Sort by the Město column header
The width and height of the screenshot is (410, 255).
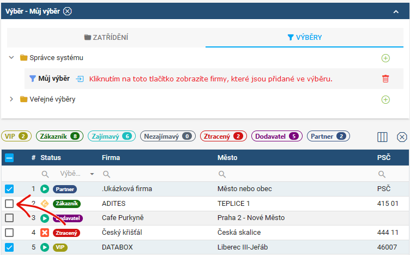click(x=227, y=158)
